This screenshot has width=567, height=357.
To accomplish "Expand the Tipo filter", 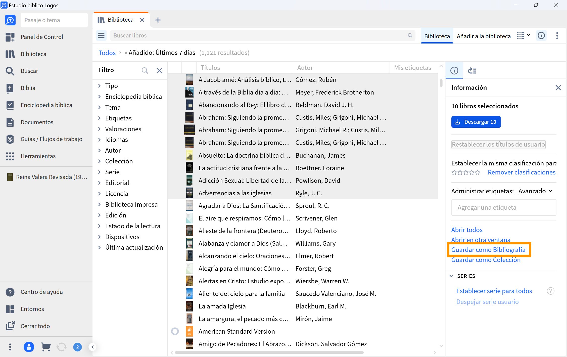I will [x=100, y=86].
